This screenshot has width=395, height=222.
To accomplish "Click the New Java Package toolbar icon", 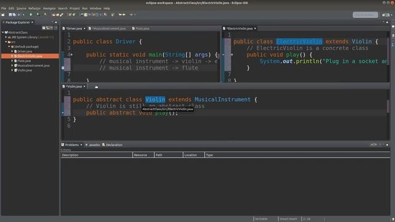I will pyautogui.click(x=70, y=15).
